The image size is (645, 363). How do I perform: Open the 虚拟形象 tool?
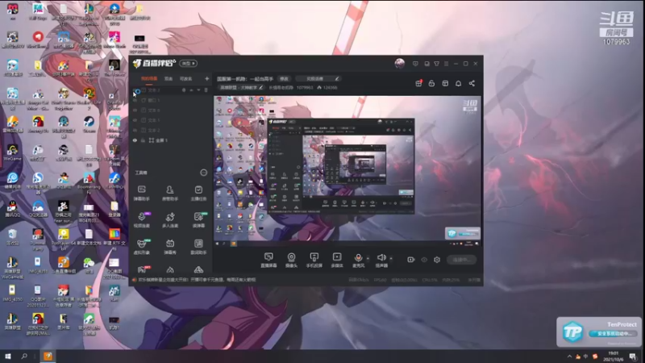[x=142, y=247]
